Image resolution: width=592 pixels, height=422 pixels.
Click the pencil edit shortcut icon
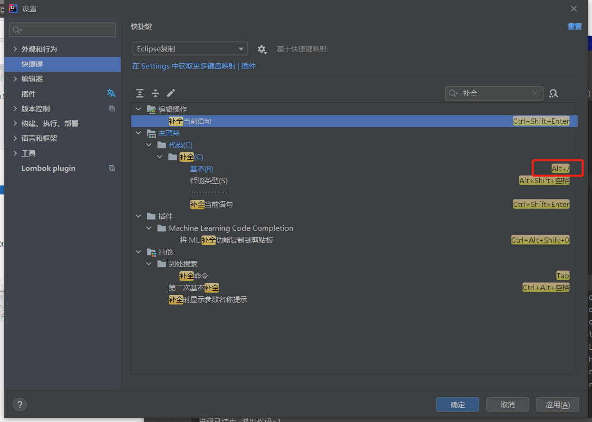click(171, 93)
